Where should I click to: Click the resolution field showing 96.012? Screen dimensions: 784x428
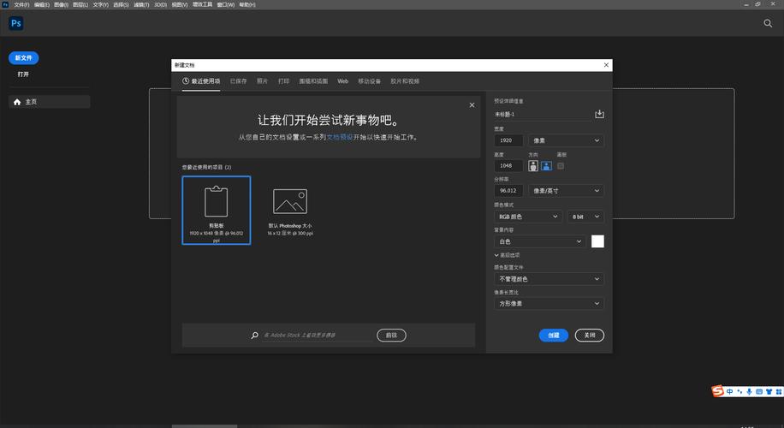tap(508, 191)
